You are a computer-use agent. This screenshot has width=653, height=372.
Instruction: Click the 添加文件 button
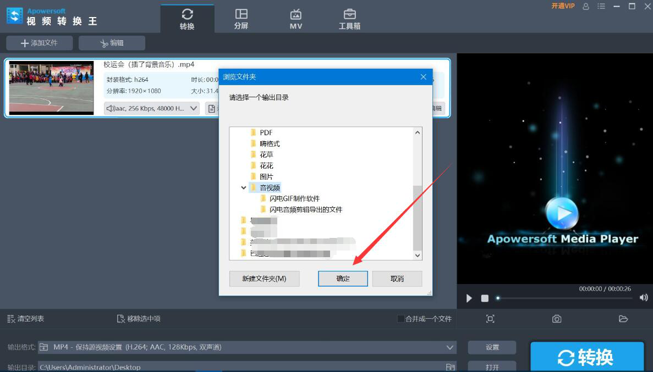click(x=39, y=43)
